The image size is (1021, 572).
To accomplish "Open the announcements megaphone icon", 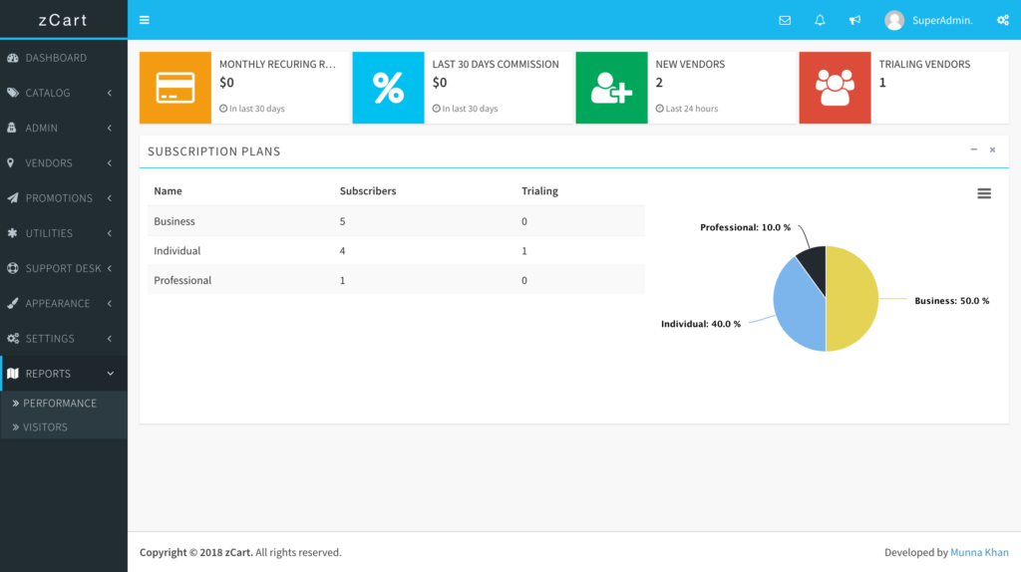I will [x=854, y=20].
